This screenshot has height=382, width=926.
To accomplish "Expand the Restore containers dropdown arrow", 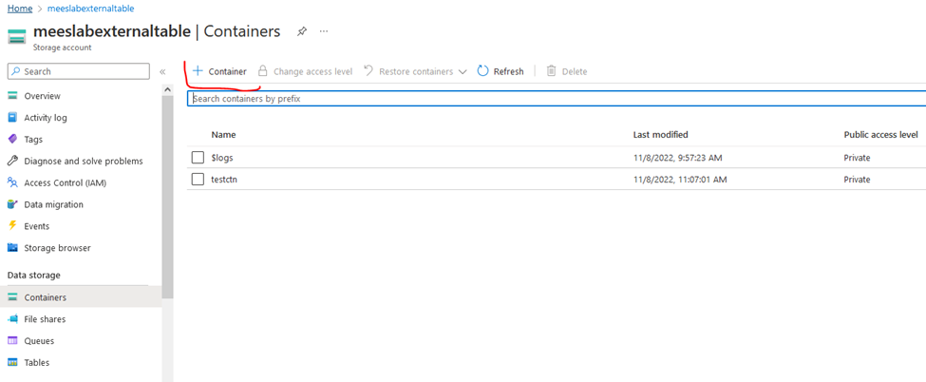I will click(463, 71).
